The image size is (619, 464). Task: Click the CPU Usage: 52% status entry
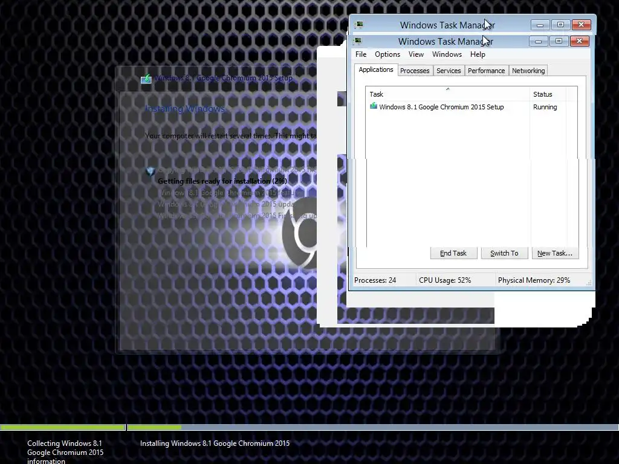[x=445, y=280]
